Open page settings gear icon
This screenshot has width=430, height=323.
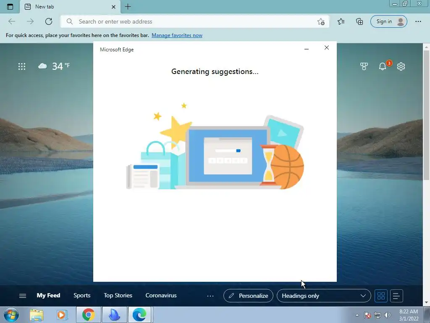click(401, 66)
